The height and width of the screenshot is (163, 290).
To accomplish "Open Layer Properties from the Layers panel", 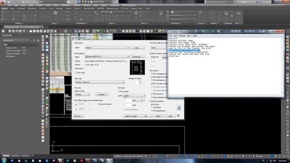I will (96, 13).
